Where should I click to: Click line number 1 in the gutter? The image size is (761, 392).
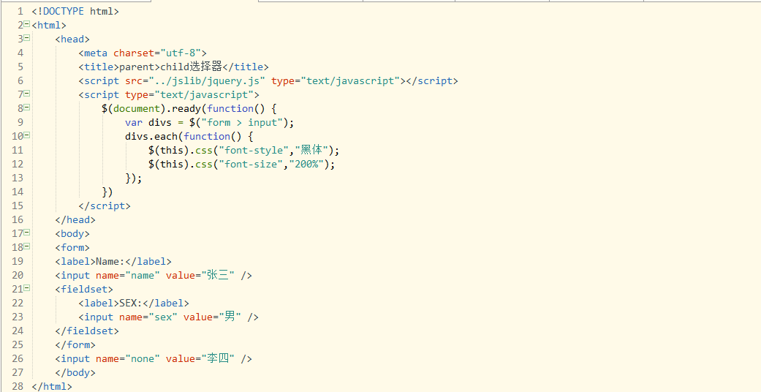click(20, 11)
